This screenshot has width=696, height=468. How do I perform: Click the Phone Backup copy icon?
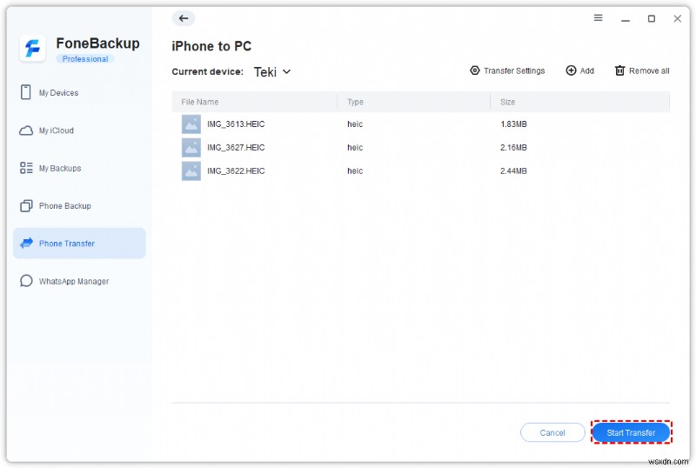(x=26, y=205)
